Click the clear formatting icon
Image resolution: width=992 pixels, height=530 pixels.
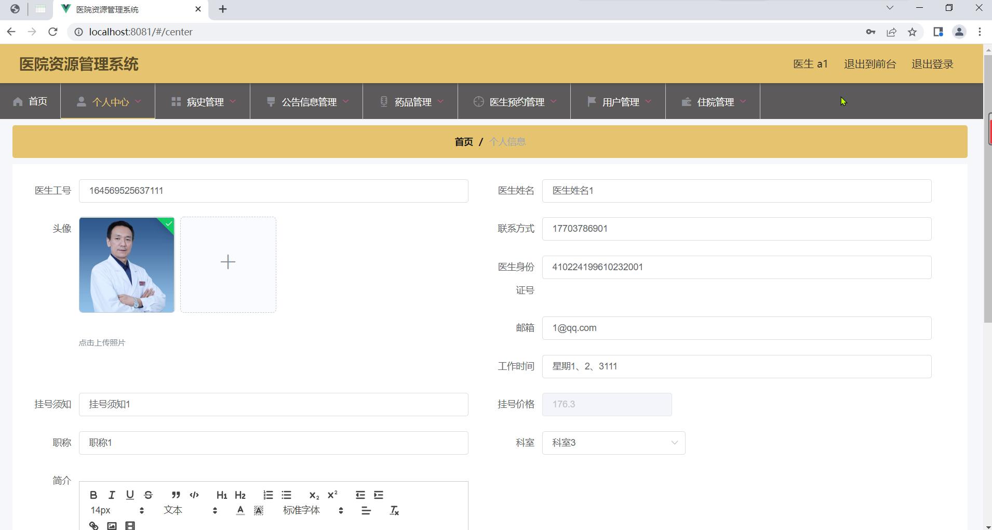click(394, 511)
